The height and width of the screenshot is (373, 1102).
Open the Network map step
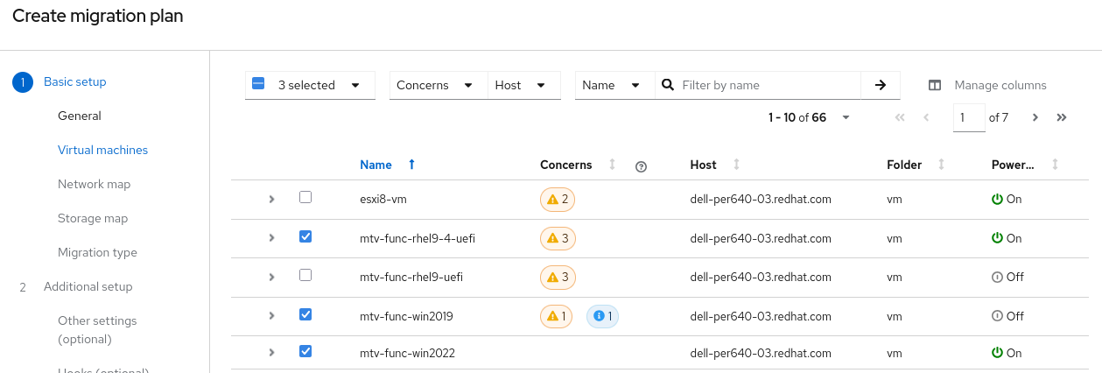point(94,184)
